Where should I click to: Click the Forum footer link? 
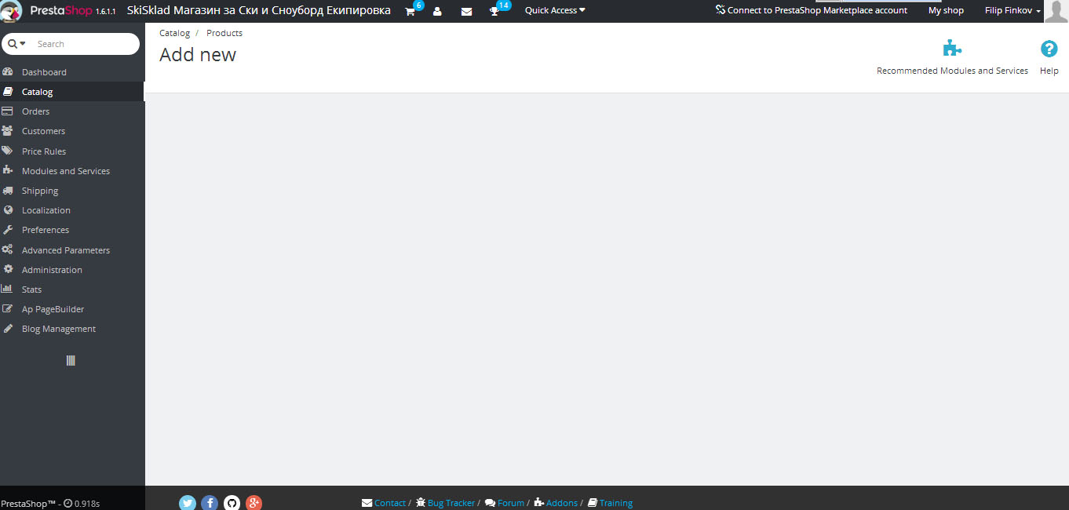511,503
